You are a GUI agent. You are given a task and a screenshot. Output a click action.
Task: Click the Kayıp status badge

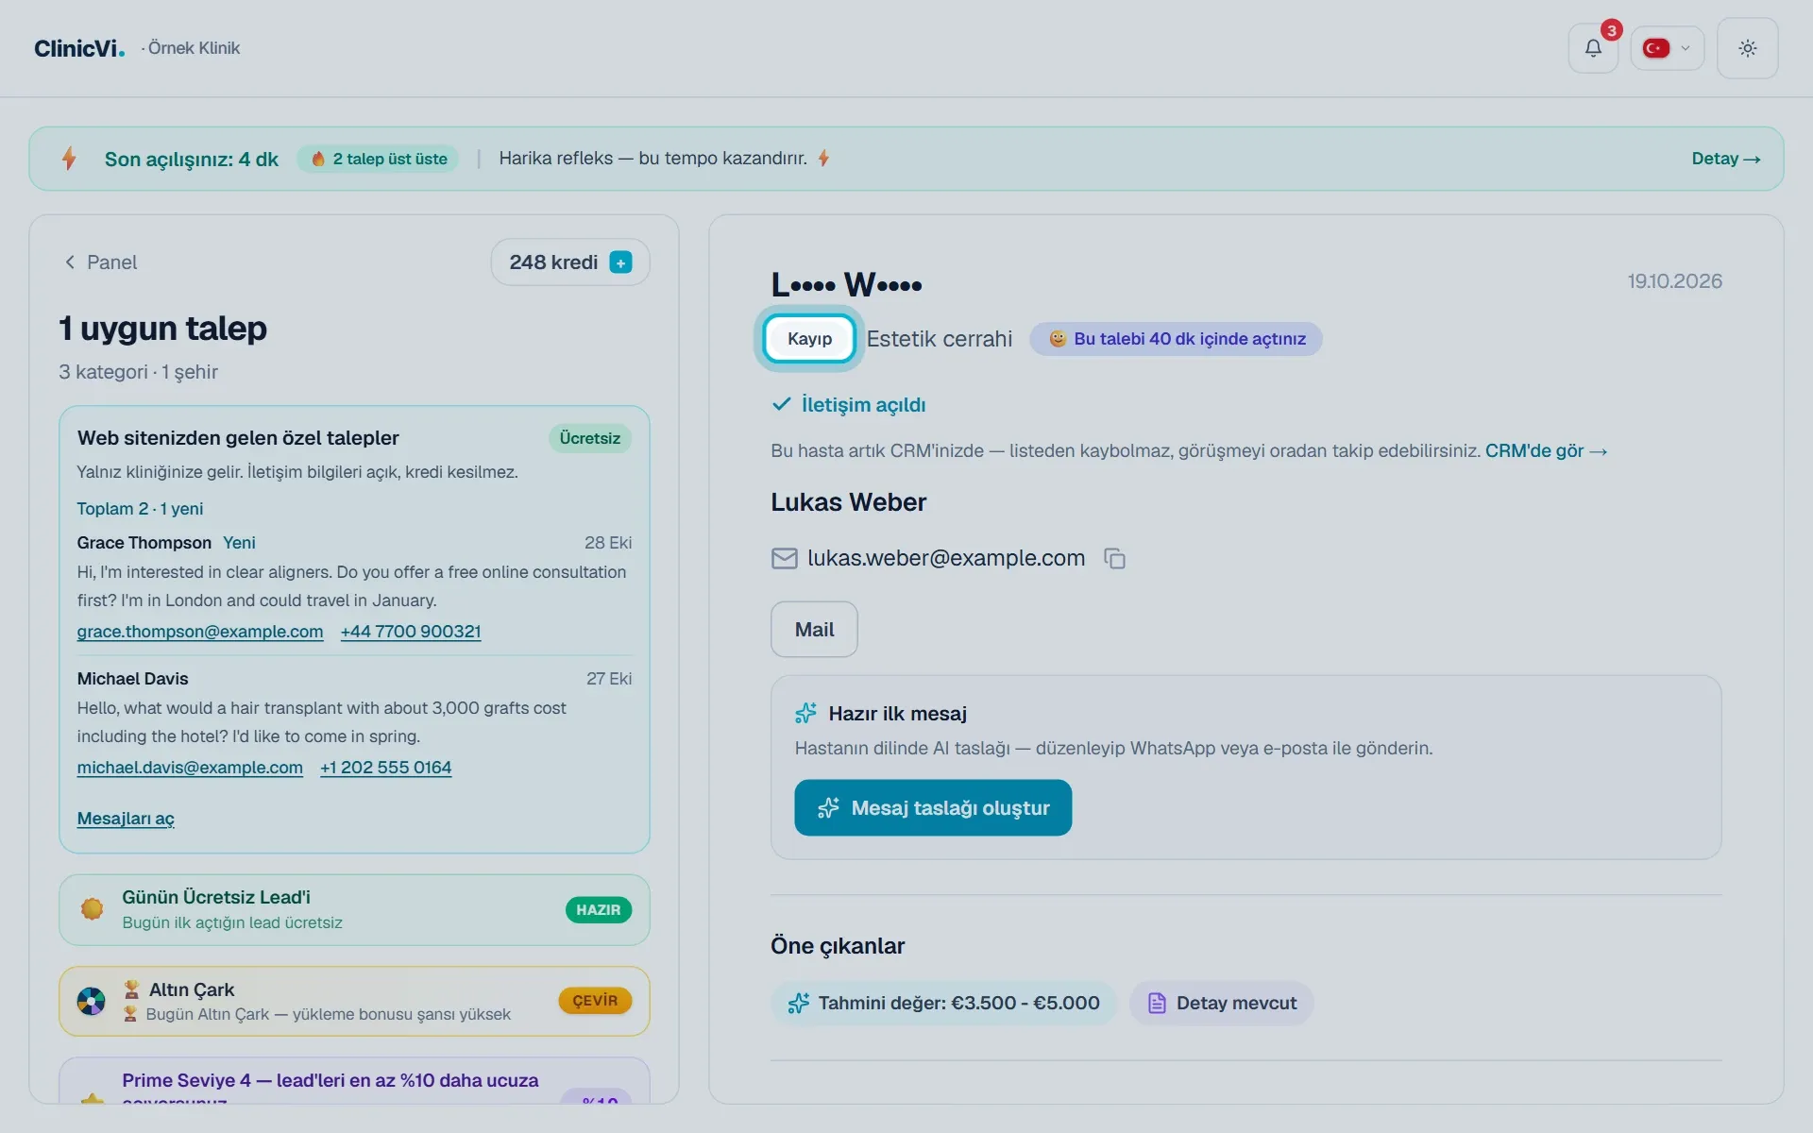tap(809, 339)
